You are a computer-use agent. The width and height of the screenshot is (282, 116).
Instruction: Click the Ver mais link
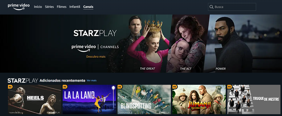[91, 81]
